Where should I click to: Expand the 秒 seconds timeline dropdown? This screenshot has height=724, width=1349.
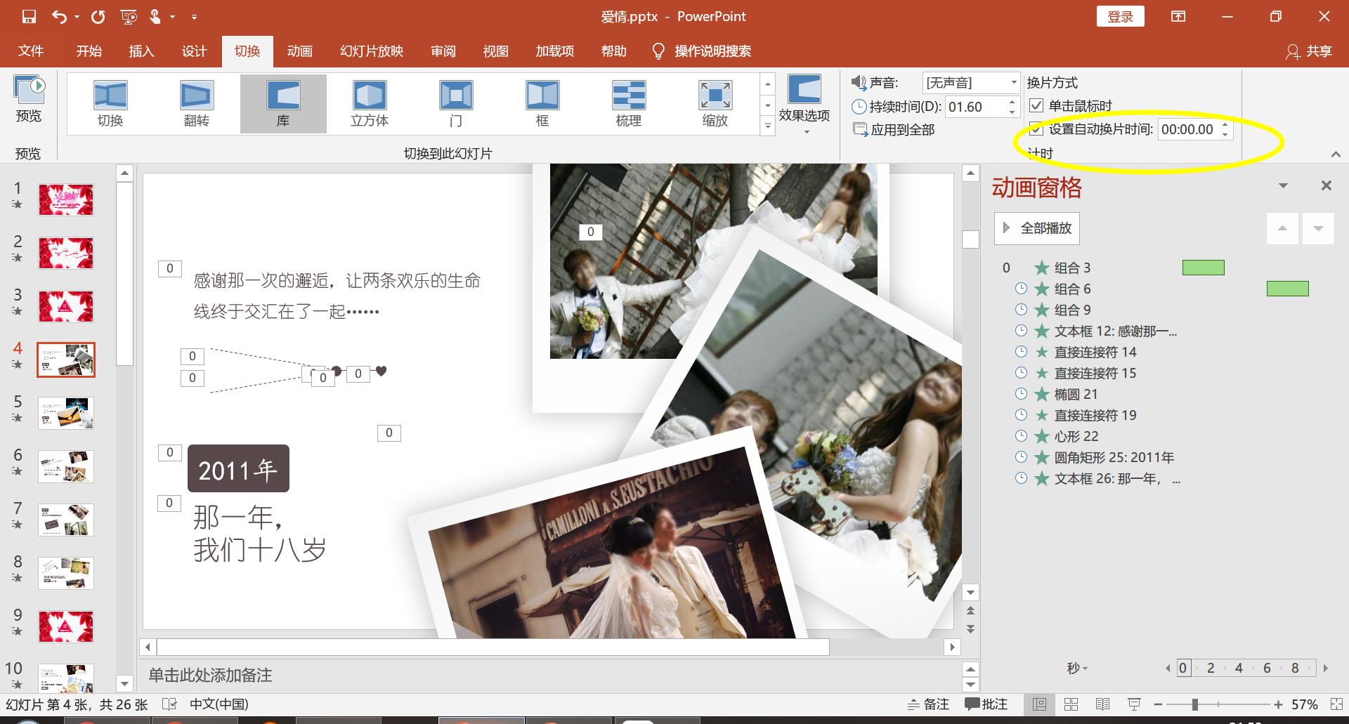(1076, 669)
